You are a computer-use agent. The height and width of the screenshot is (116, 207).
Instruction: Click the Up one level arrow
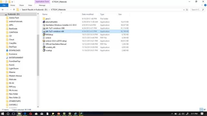pos(14,10)
